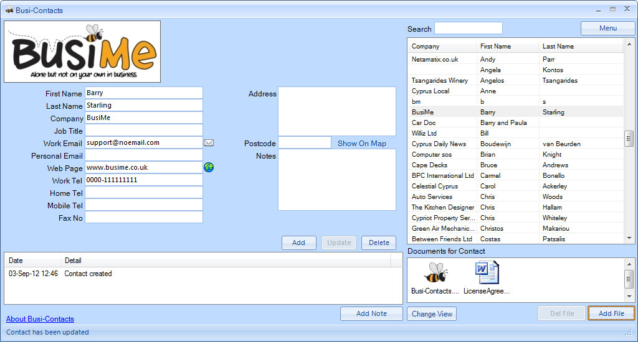The image size is (638, 342).
Task: Select The Kitchen Designer contact row
Action: click(515, 207)
